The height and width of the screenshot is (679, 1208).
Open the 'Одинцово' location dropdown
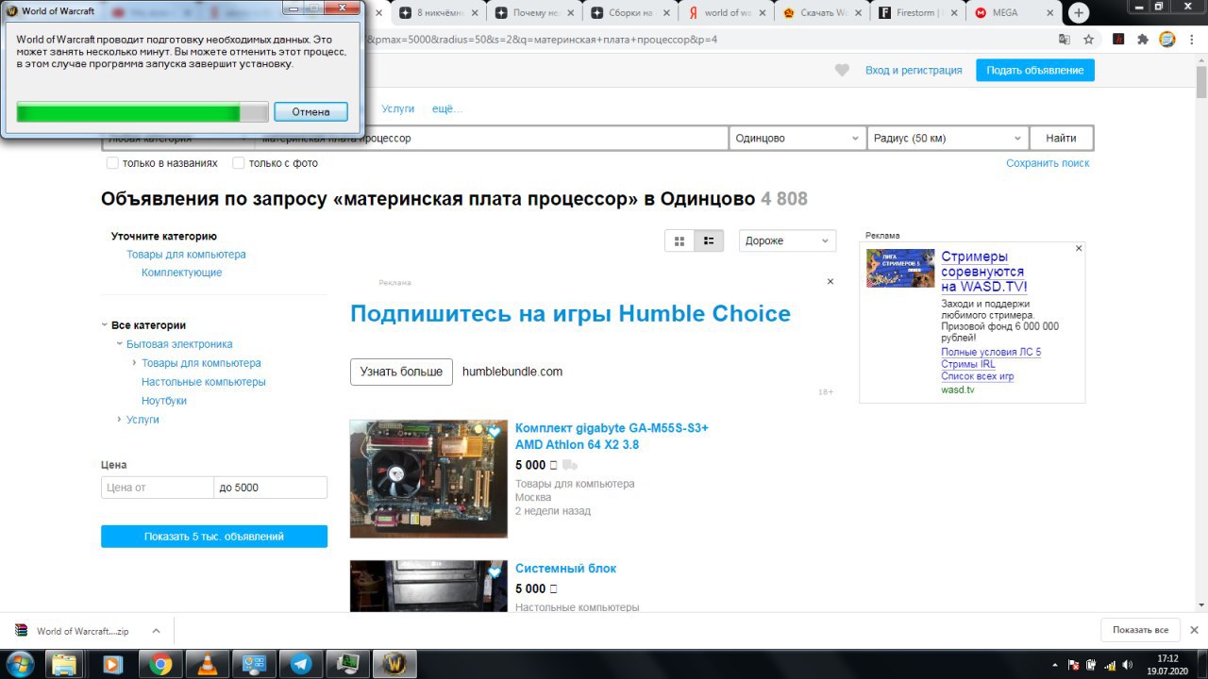pyautogui.click(x=797, y=138)
